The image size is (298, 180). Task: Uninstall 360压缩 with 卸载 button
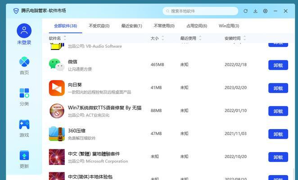pos(278,134)
